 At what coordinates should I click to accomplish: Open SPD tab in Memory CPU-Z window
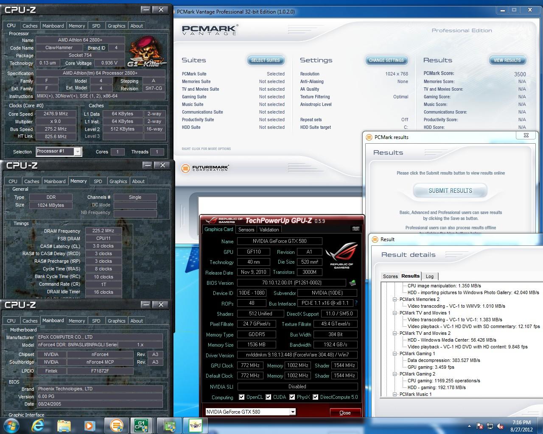click(98, 181)
